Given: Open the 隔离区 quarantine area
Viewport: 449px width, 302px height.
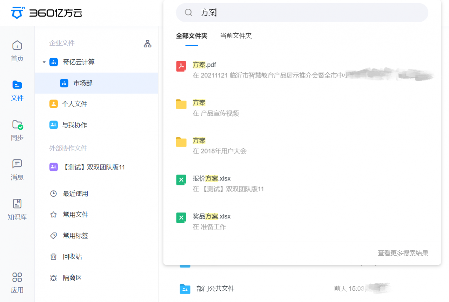Looking at the screenshot, I should click(75, 277).
